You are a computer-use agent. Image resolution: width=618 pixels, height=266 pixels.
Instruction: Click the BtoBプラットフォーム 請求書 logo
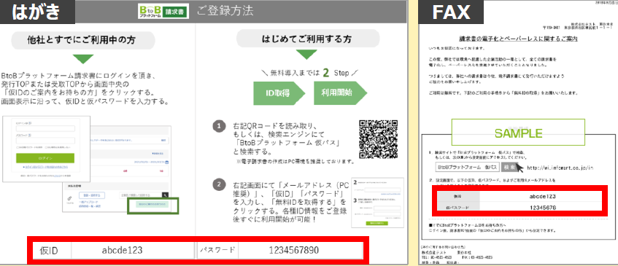pos(163,11)
